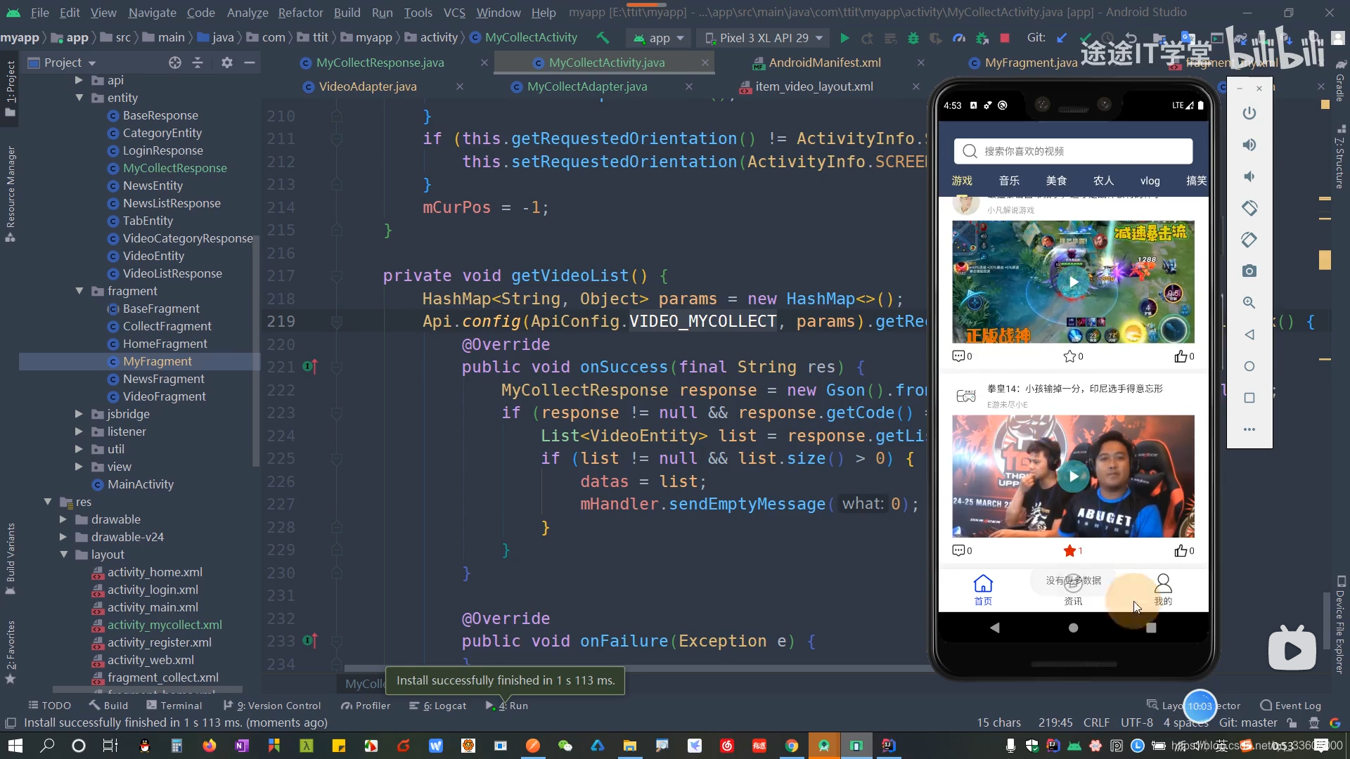The image size is (1350, 759).
Task: Click the emulator Home circle icon
Action: (x=1249, y=366)
